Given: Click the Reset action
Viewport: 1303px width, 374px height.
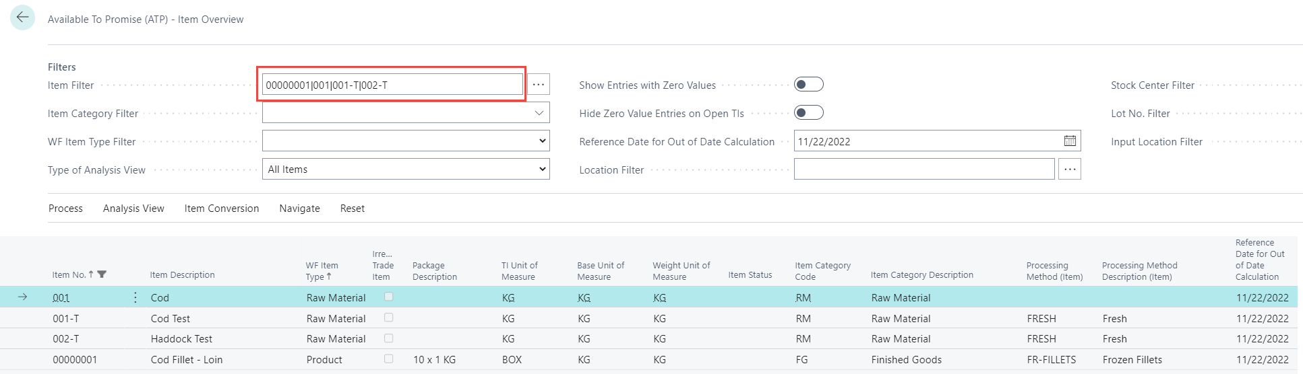Looking at the screenshot, I should (x=352, y=209).
